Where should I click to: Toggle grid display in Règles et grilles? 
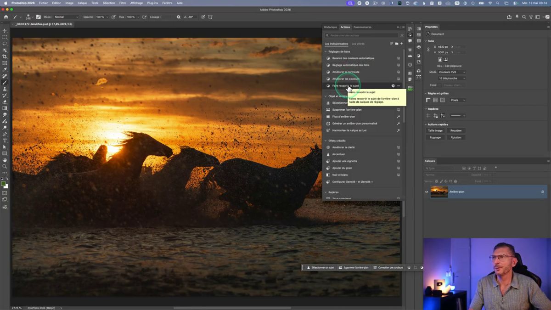[435, 100]
